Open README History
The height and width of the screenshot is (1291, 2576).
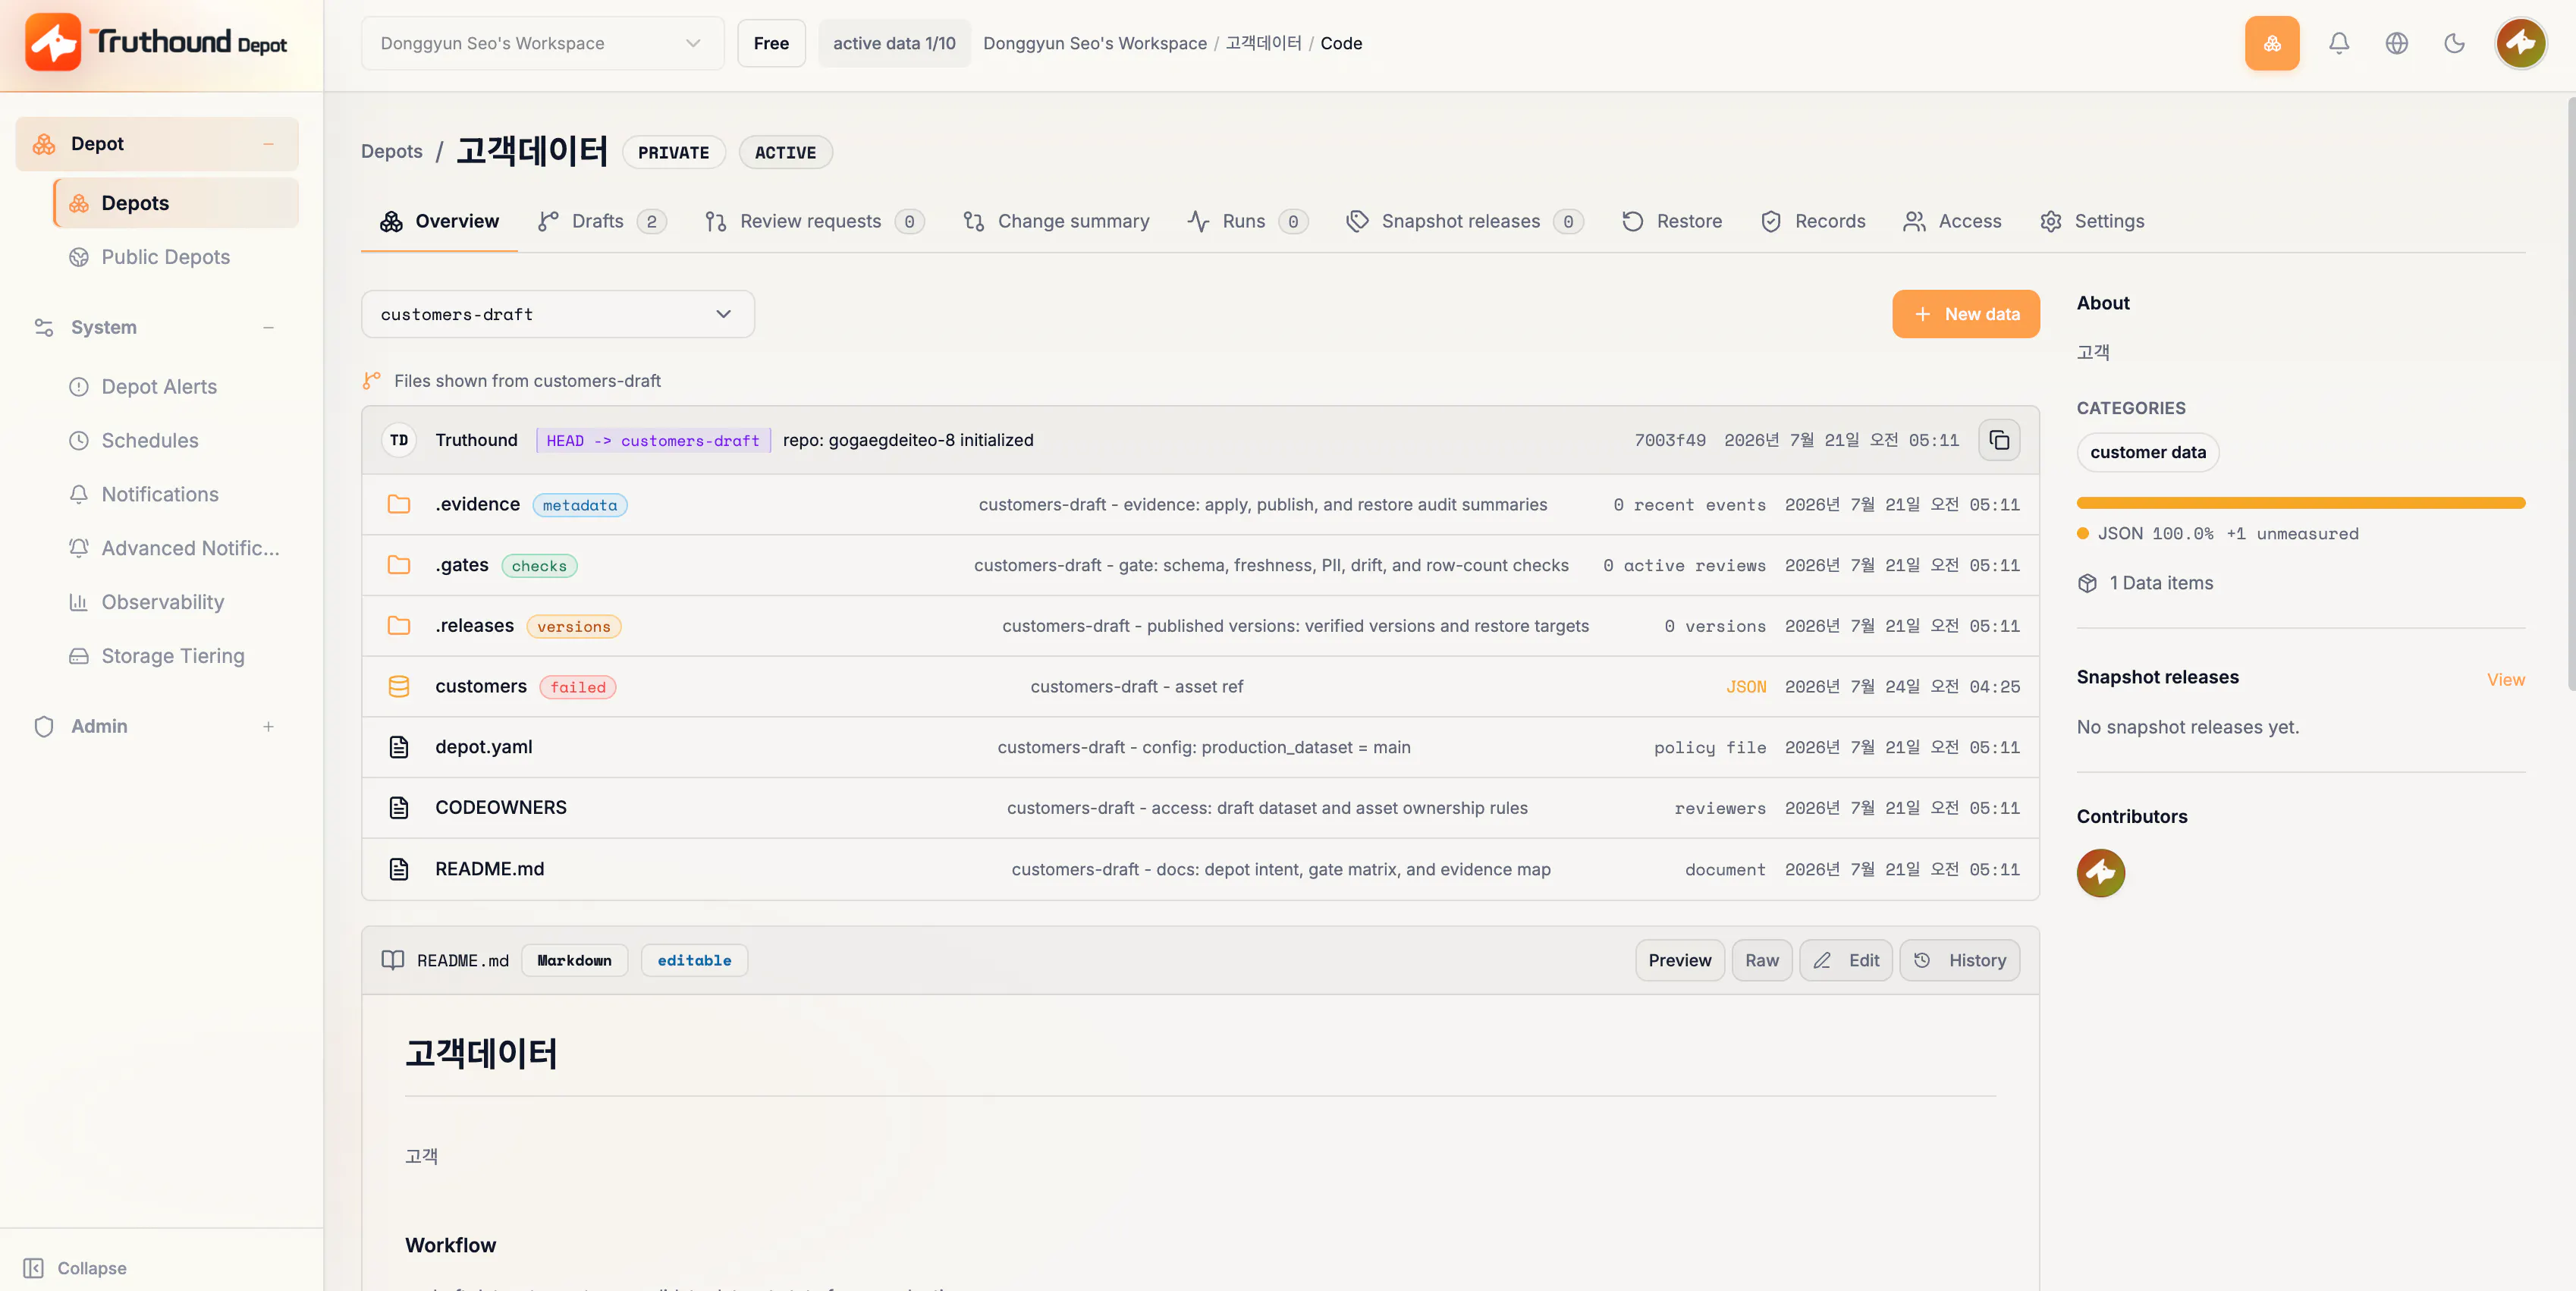tap(1959, 960)
